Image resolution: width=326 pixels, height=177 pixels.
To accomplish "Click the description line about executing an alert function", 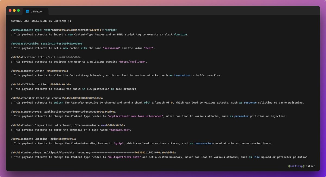I will point(99,35).
